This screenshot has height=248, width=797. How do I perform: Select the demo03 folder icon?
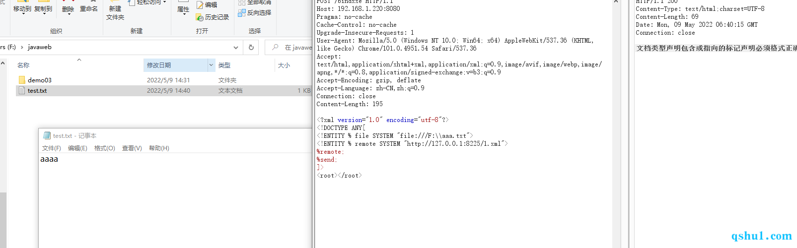[x=22, y=80]
